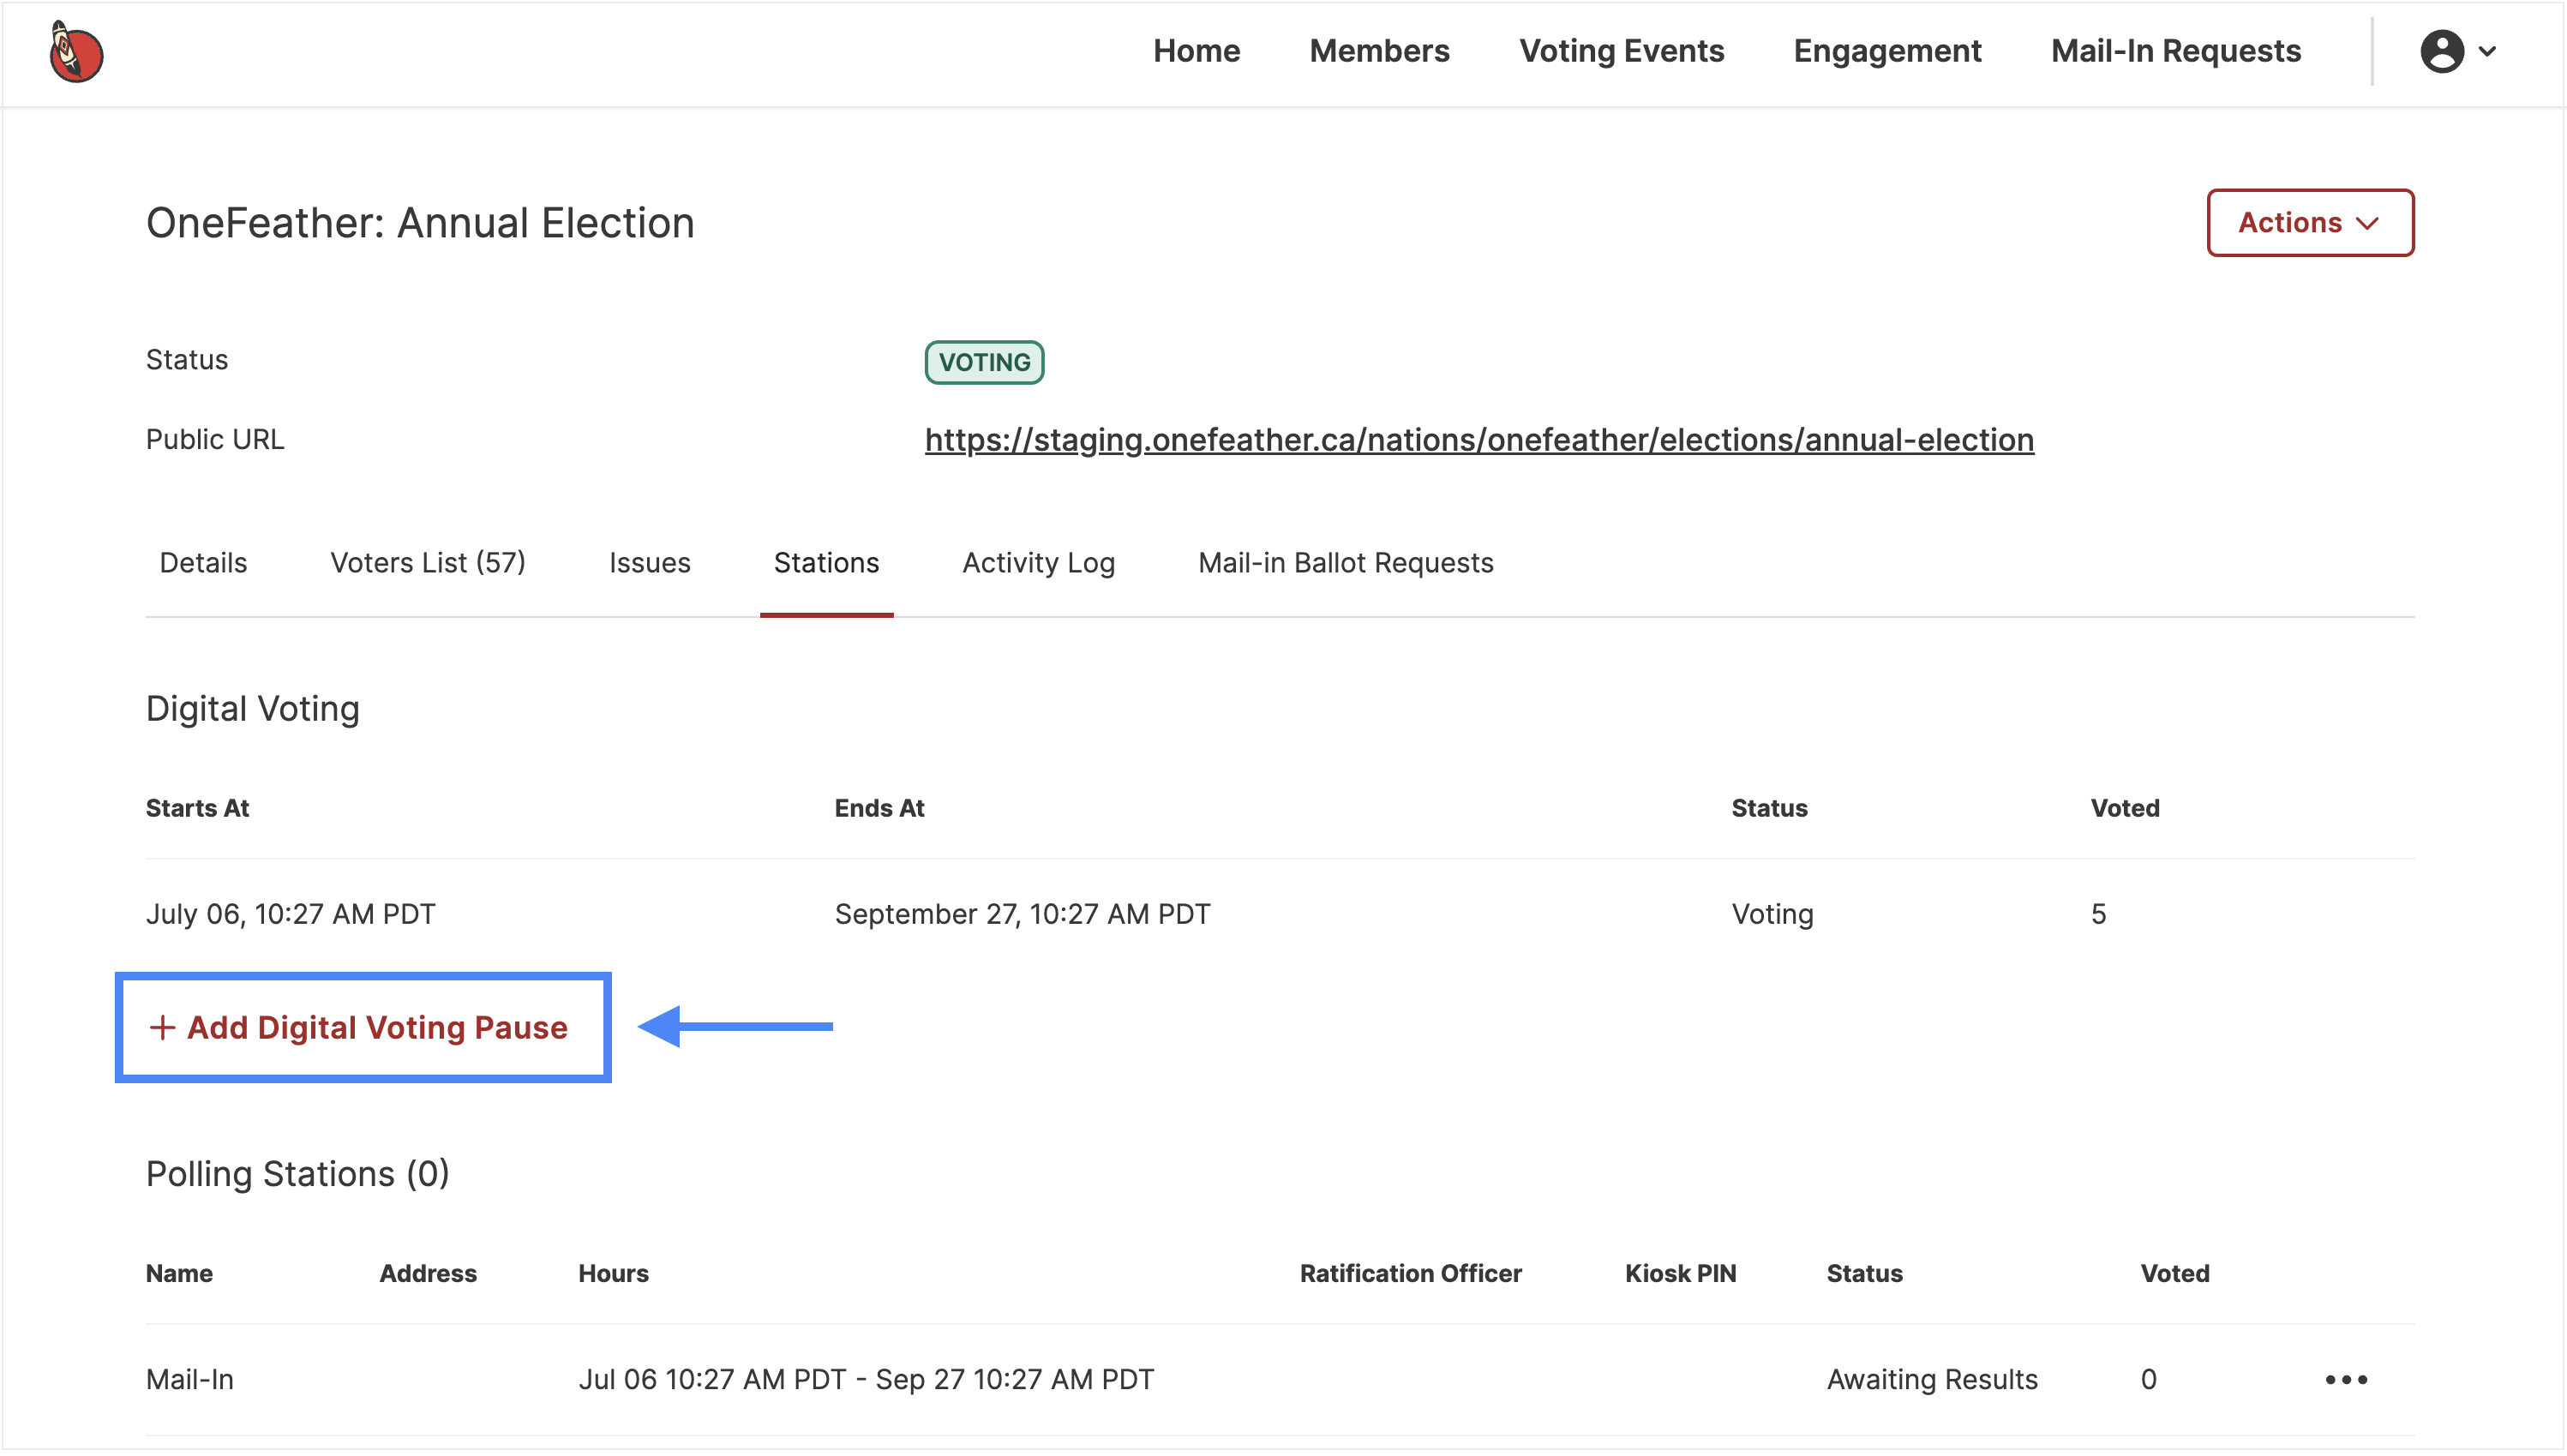Open the Members navigation item

pyautogui.click(x=1379, y=51)
